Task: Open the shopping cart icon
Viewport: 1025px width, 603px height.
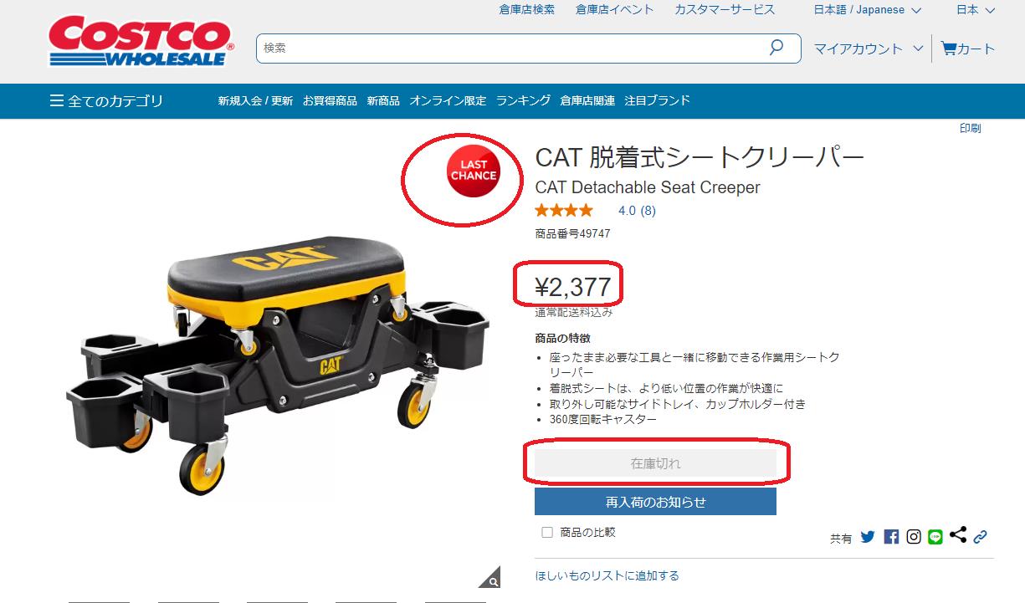Action: click(x=948, y=49)
